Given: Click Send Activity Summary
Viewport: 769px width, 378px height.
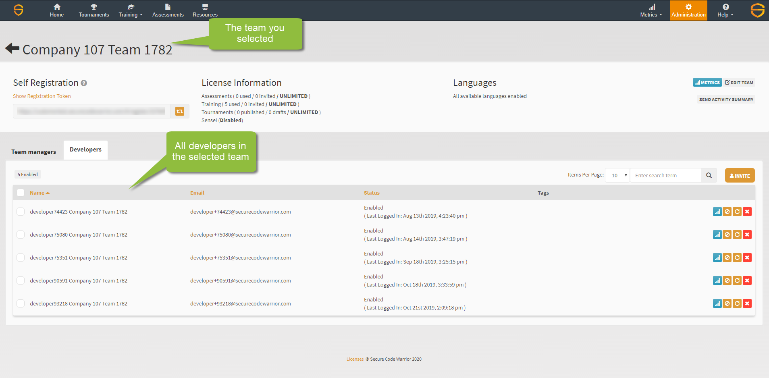Looking at the screenshot, I should point(726,100).
